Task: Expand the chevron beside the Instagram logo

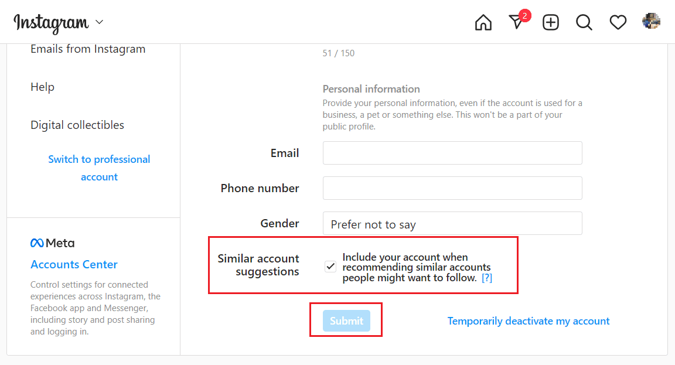Action: (98, 22)
